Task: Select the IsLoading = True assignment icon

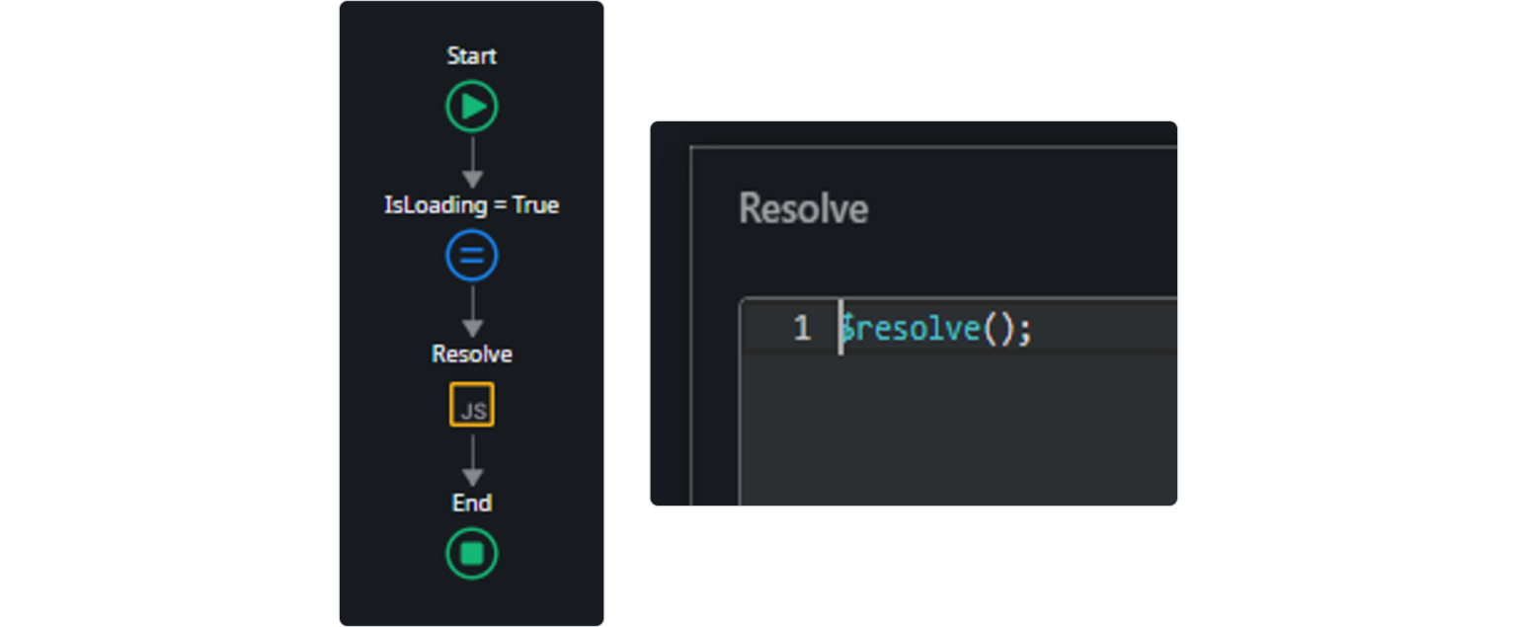Action: coord(471,255)
